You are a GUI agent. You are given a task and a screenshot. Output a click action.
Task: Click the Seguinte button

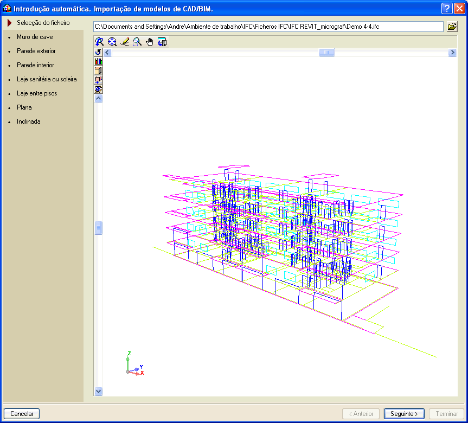[x=404, y=414]
